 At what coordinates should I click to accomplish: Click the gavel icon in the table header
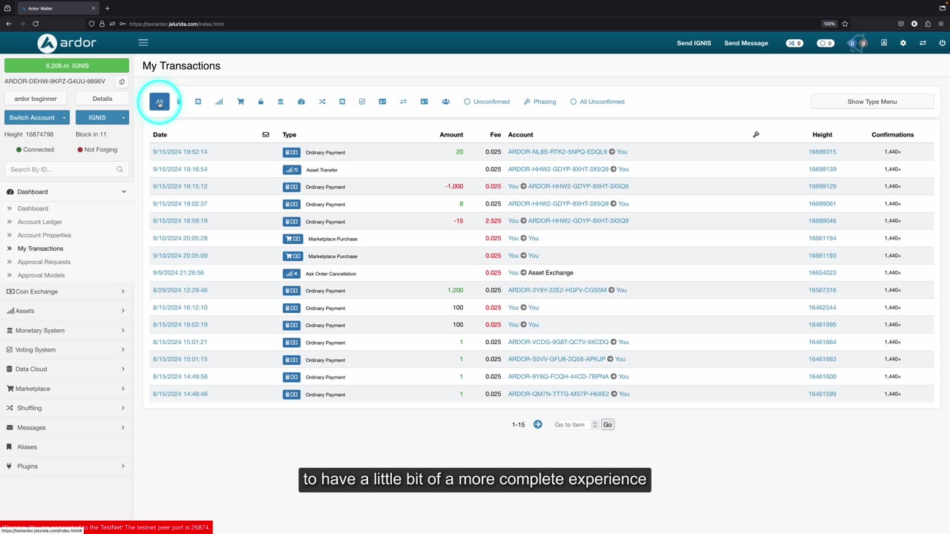point(756,134)
